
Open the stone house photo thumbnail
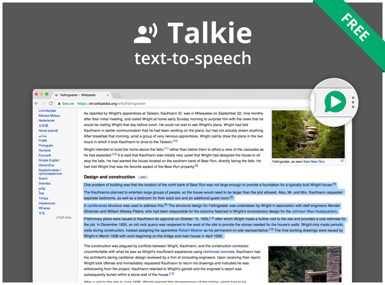[x=305, y=264]
